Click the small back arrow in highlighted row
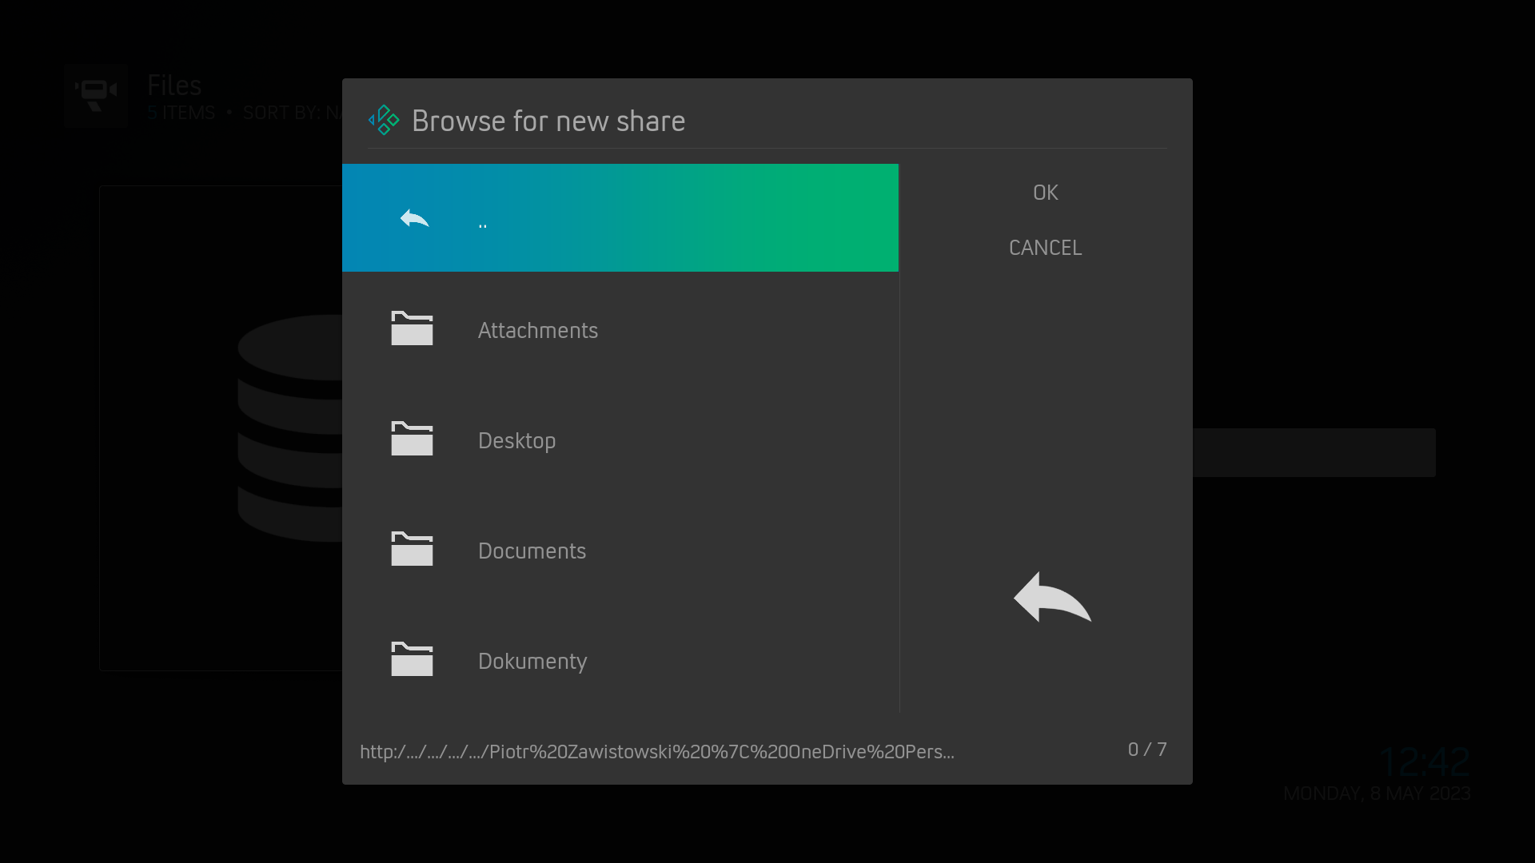Viewport: 1535px width, 863px height. click(414, 218)
